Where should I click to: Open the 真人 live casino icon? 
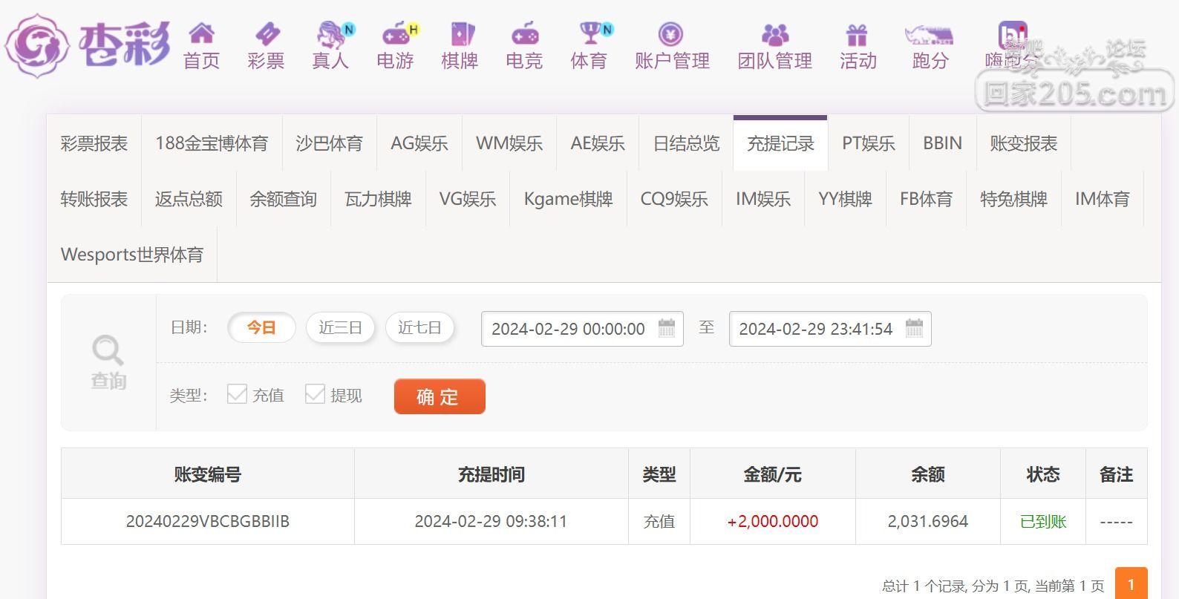[330, 34]
